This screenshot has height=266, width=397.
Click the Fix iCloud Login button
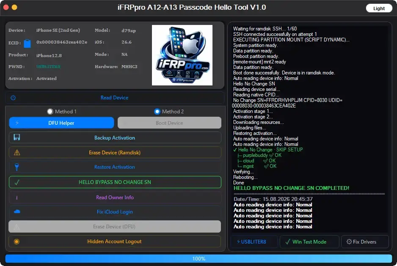point(115,212)
